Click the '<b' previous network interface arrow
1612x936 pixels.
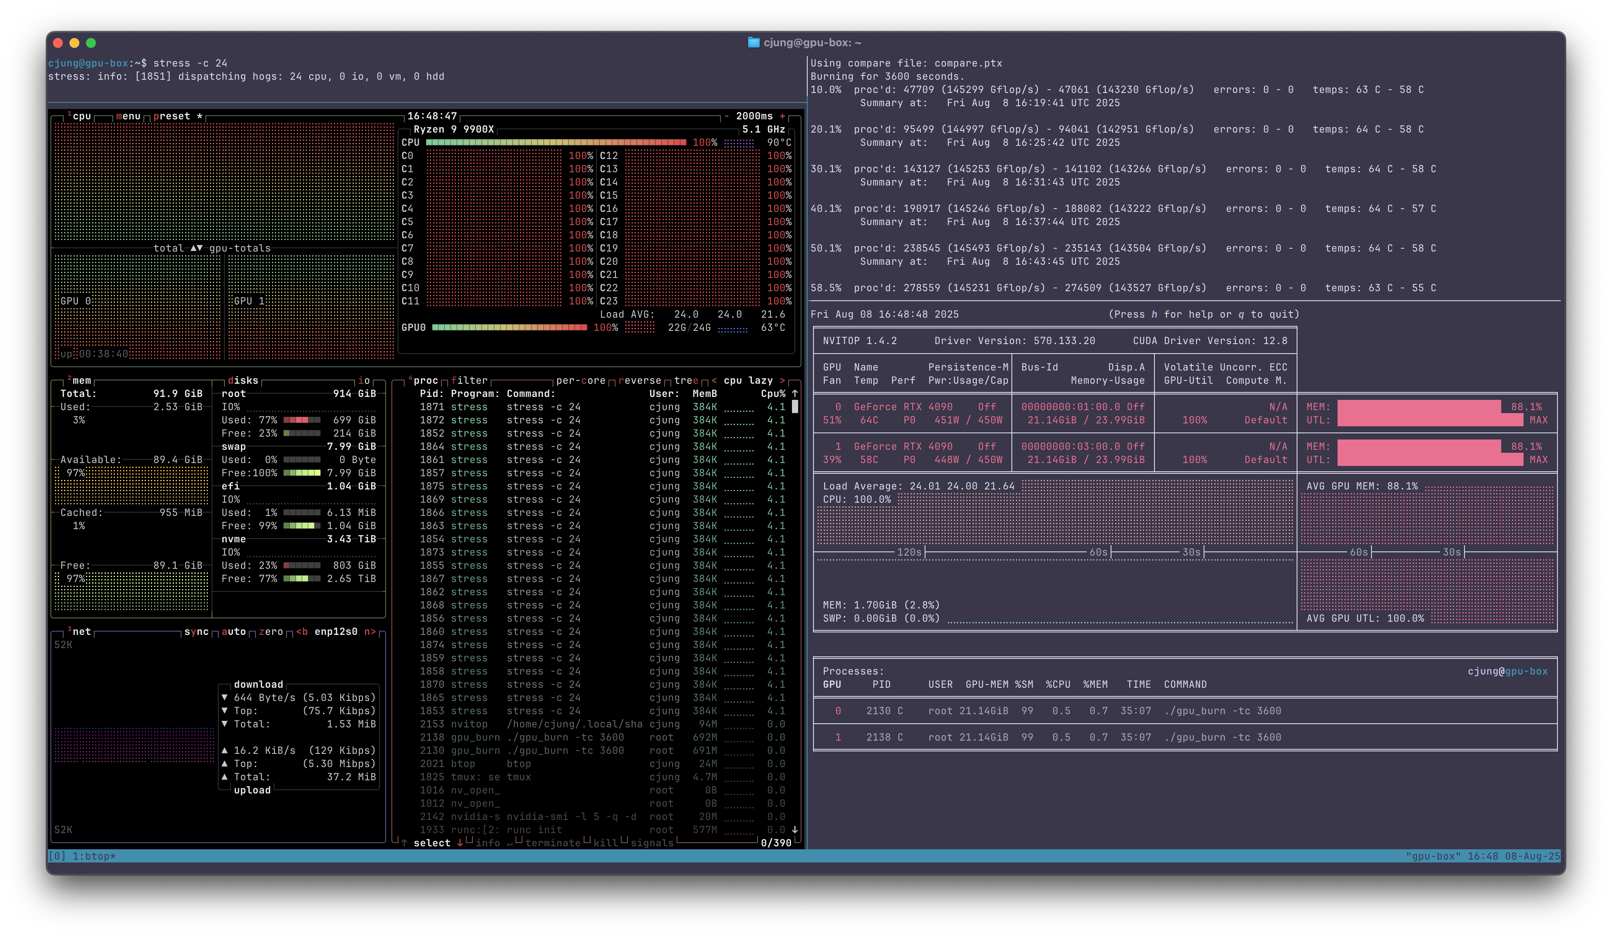click(302, 632)
